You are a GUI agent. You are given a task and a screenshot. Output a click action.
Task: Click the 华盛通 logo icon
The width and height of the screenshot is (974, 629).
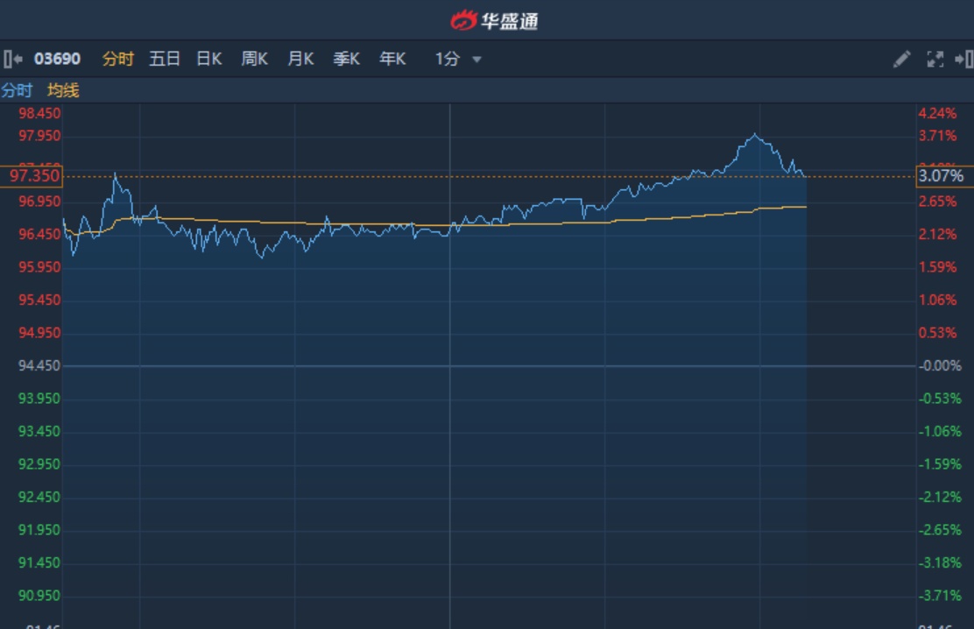point(463,20)
